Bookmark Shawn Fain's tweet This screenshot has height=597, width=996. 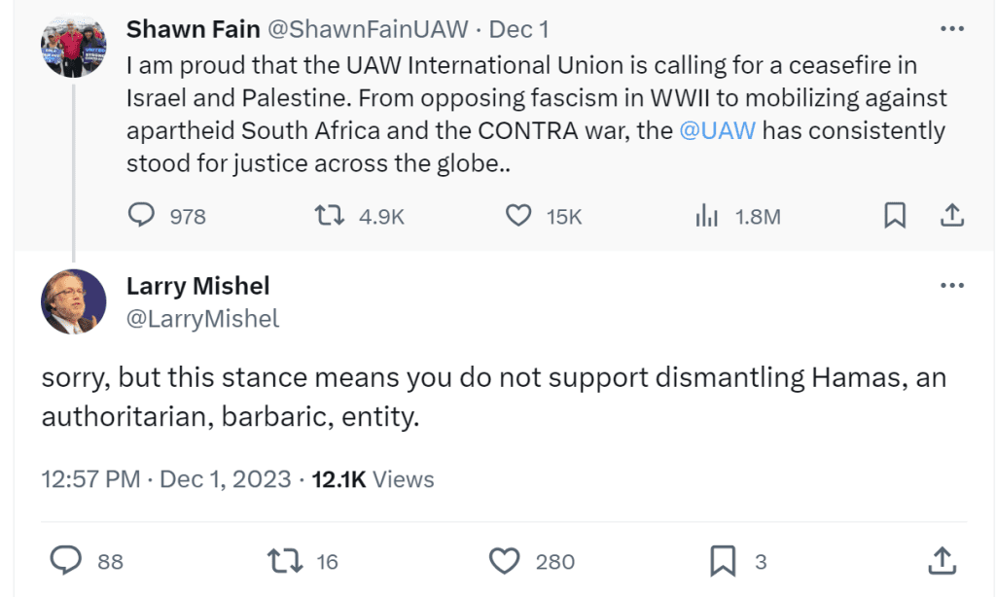(x=894, y=216)
